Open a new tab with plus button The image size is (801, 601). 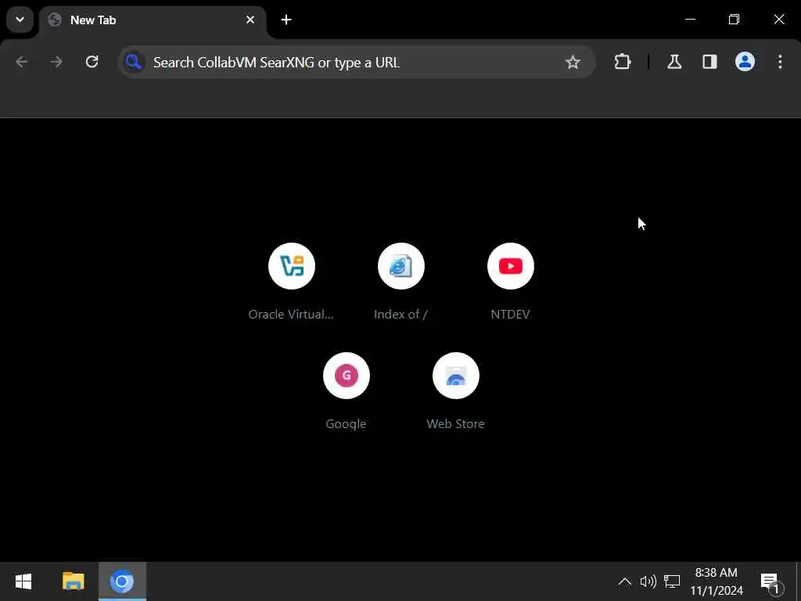click(286, 20)
